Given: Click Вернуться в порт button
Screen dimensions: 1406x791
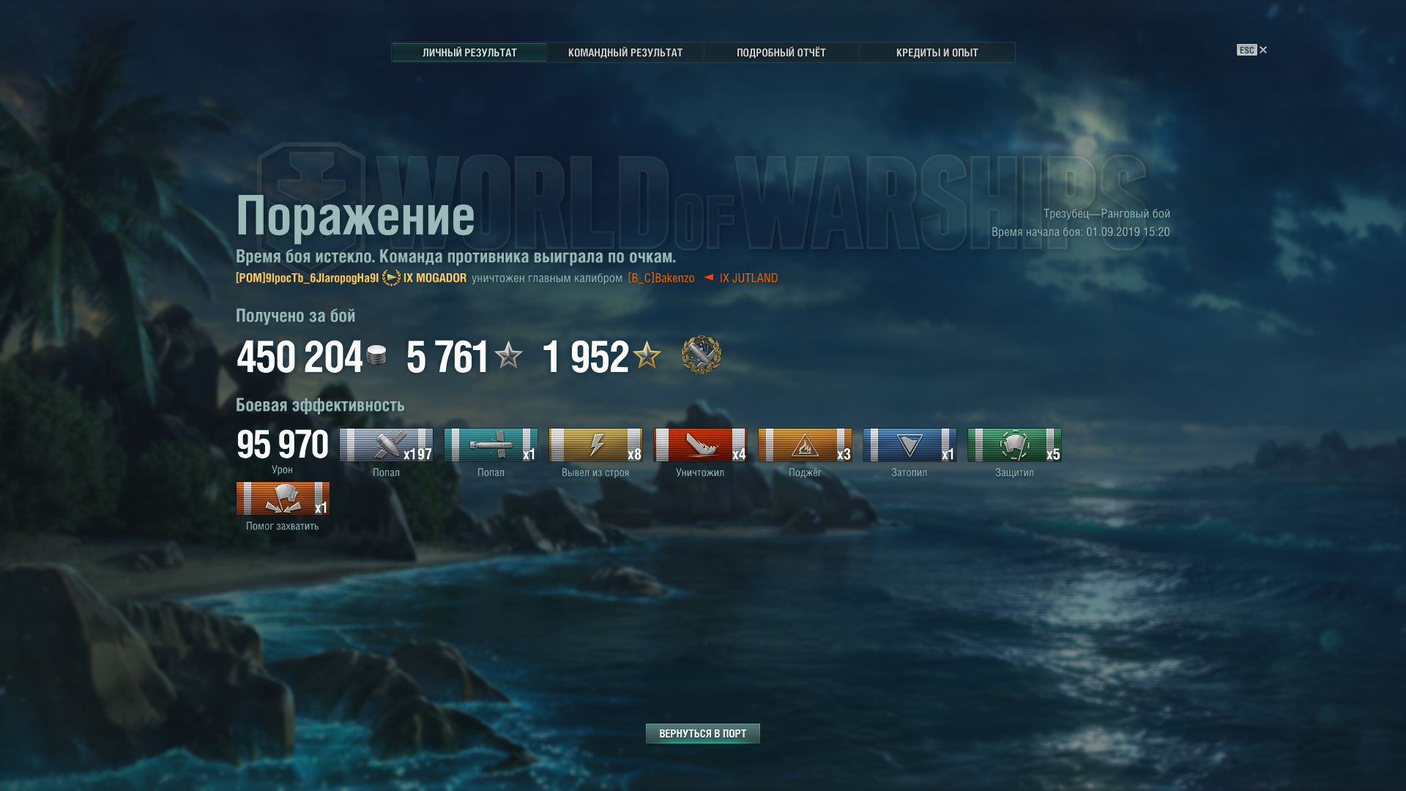Looking at the screenshot, I should tap(703, 734).
